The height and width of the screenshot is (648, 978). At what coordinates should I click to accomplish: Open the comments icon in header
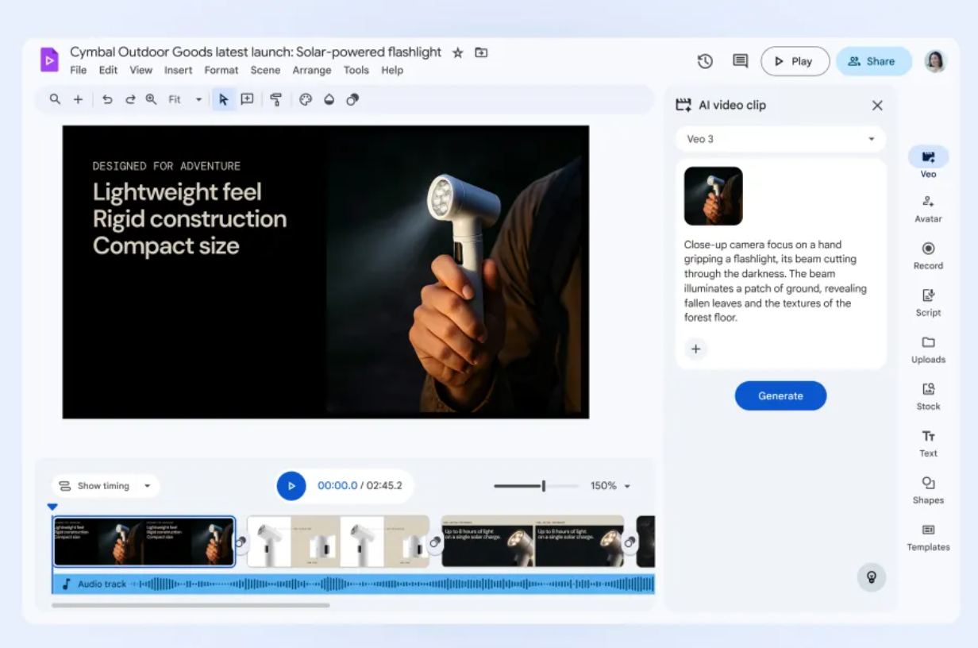(x=740, y=61)
